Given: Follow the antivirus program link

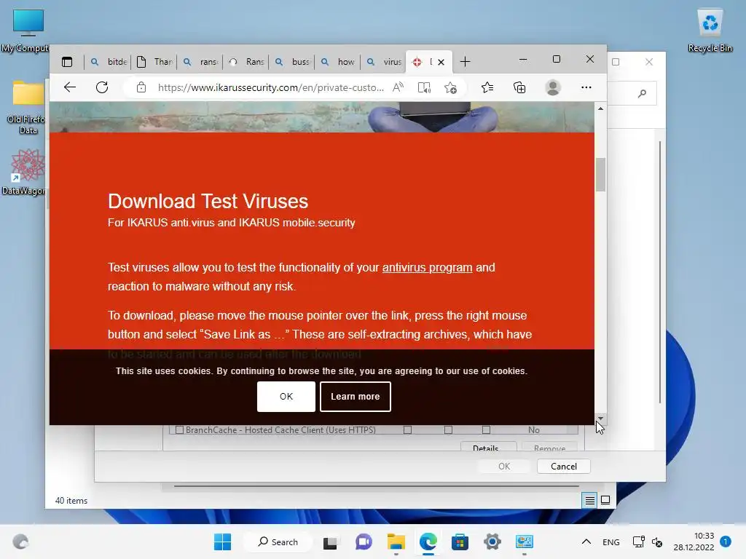Looking at the screenshot, I should click(427, 268).
